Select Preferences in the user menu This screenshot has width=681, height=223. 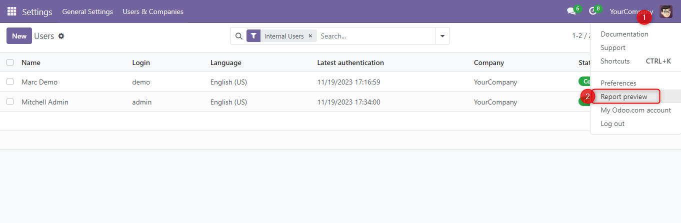(x=618, y=83)
